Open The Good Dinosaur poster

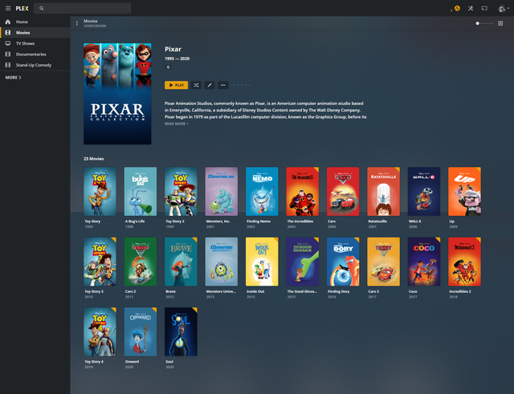click(x=303, y=262)
